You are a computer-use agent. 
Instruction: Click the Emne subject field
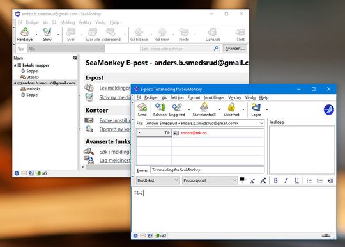pos(207,170)
